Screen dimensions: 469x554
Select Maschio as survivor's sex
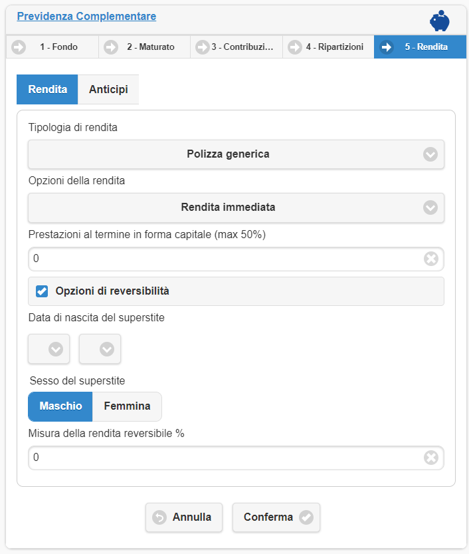point(60,406)
